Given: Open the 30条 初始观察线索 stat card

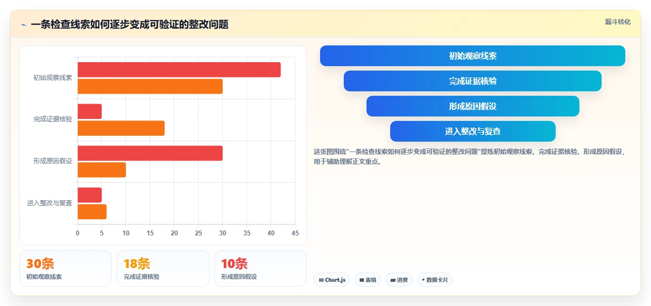Looking at the screenshot, I should coord(65,268).
